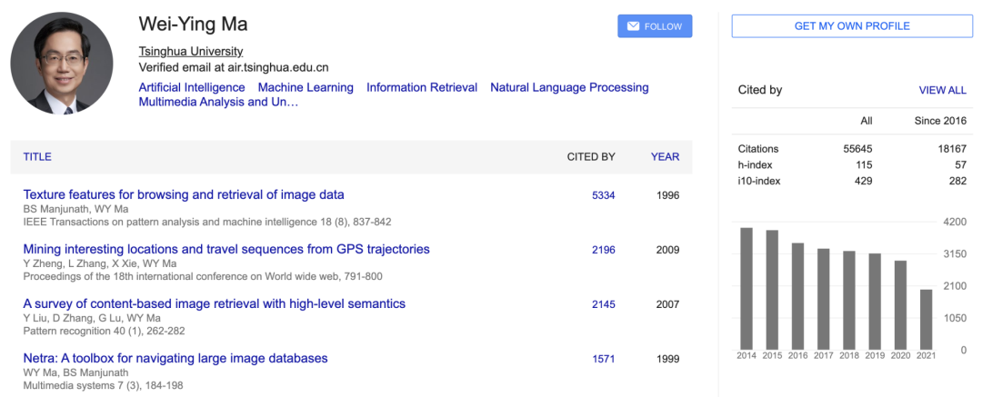
Task: Open the Artificial Intelligence interest tag
Action: (x=192, y=87)
